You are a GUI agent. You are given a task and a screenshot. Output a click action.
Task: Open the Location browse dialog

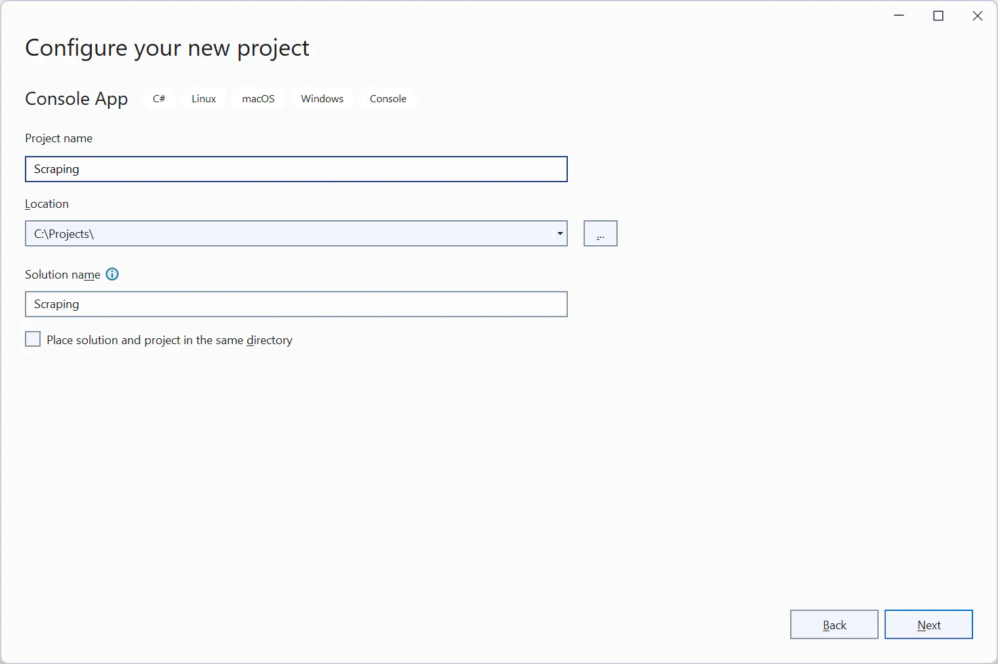coord(600,233)
